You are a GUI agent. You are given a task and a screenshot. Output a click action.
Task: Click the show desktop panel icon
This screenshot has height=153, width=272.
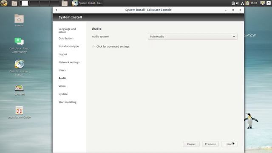269,3
